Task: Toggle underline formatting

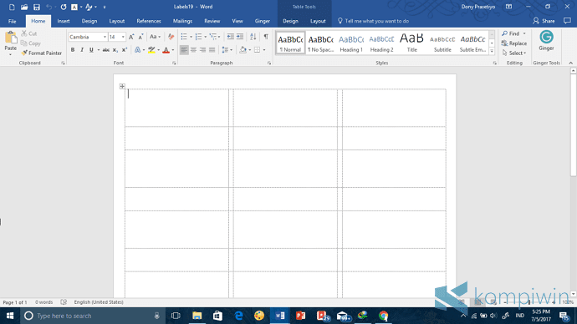Action: pos(91,50)
